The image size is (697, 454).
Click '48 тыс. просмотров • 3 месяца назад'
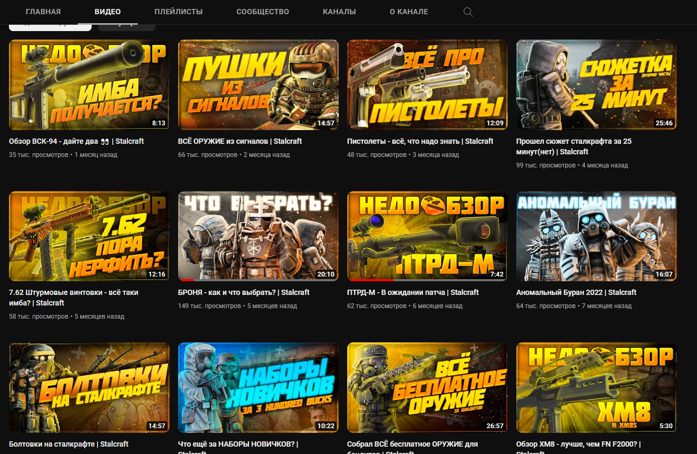(x=403, y=155)
